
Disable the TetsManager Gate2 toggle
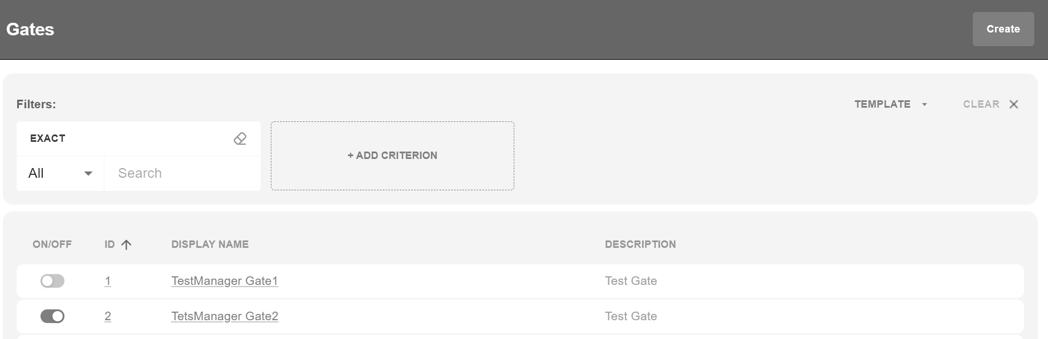coord(52,316)
